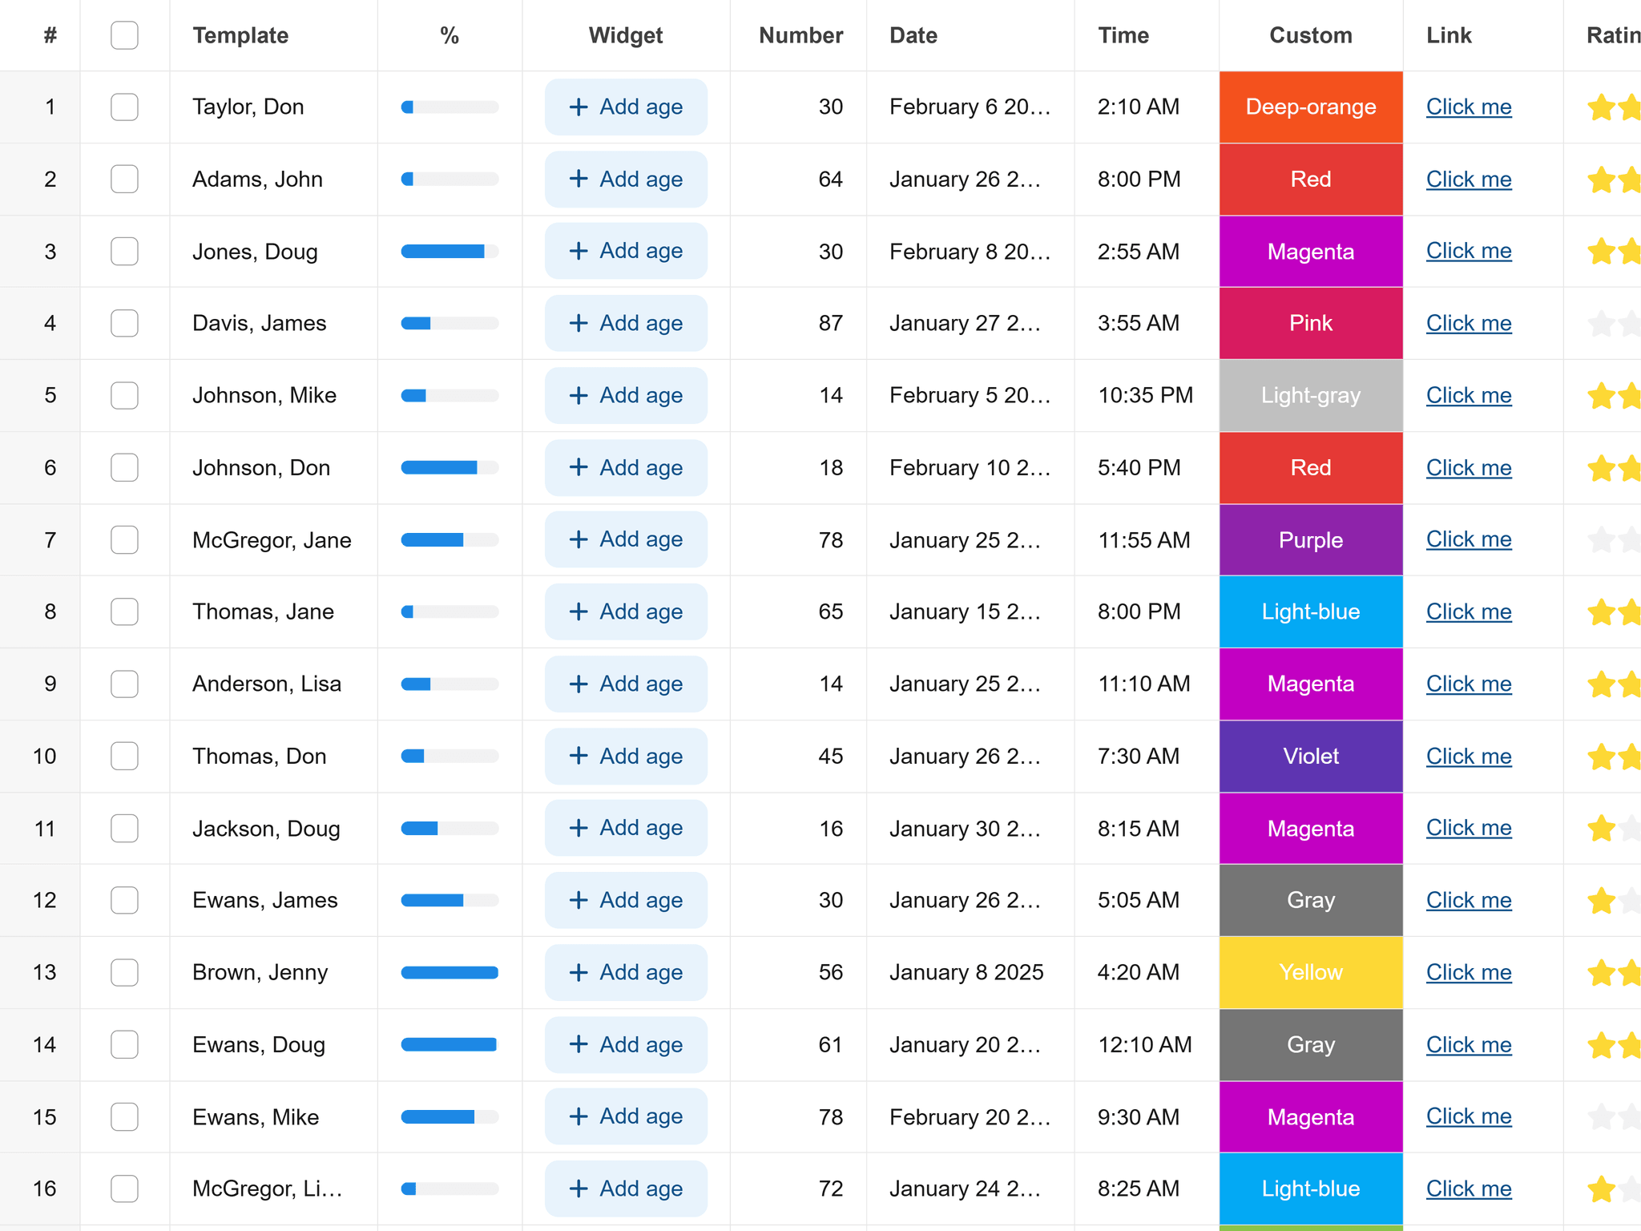Open the Click me link for Adams, John

coord(1468,179)
